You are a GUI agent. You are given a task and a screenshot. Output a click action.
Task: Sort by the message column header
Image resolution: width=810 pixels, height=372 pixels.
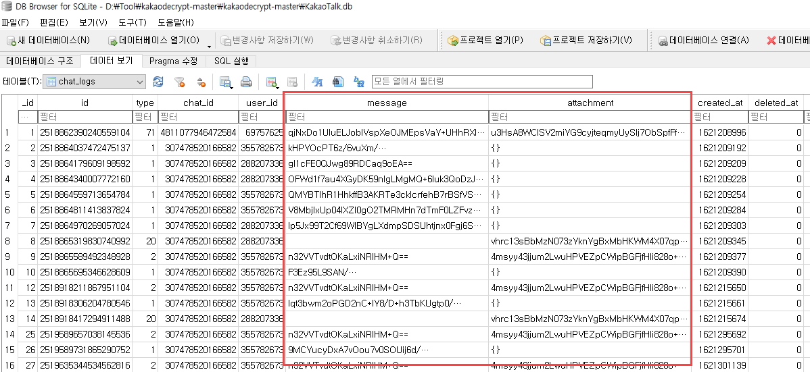(387, 103)
